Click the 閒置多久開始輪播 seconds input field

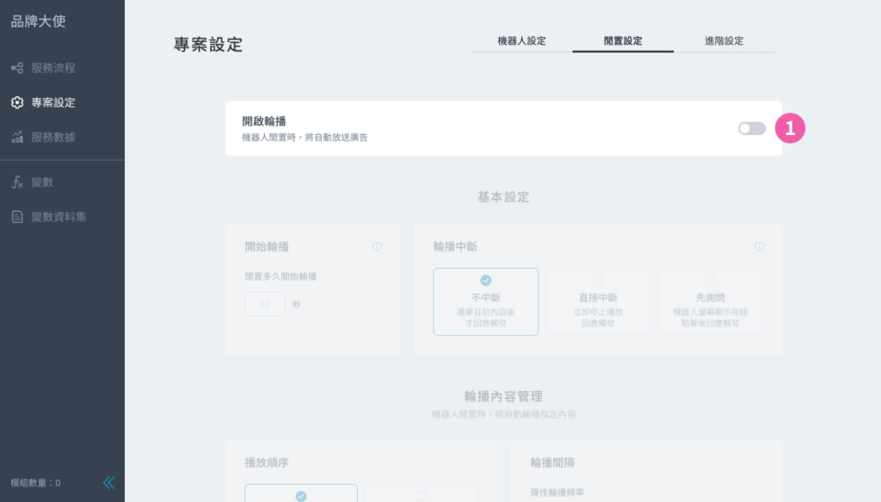(x=265, y=303)
